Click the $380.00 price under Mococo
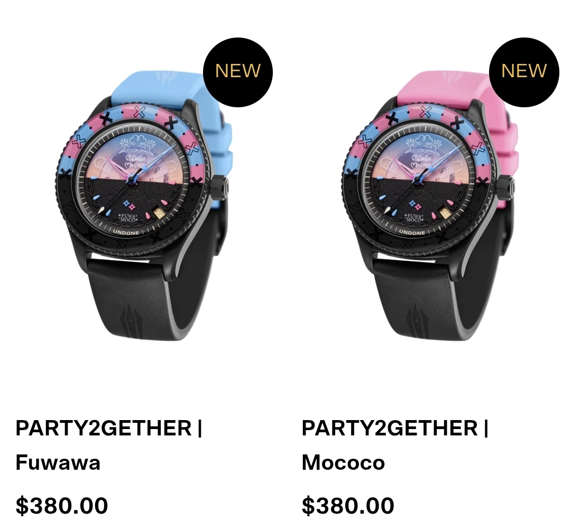The height and width of the screenshot is (530, 571). [x=348, y=505]
